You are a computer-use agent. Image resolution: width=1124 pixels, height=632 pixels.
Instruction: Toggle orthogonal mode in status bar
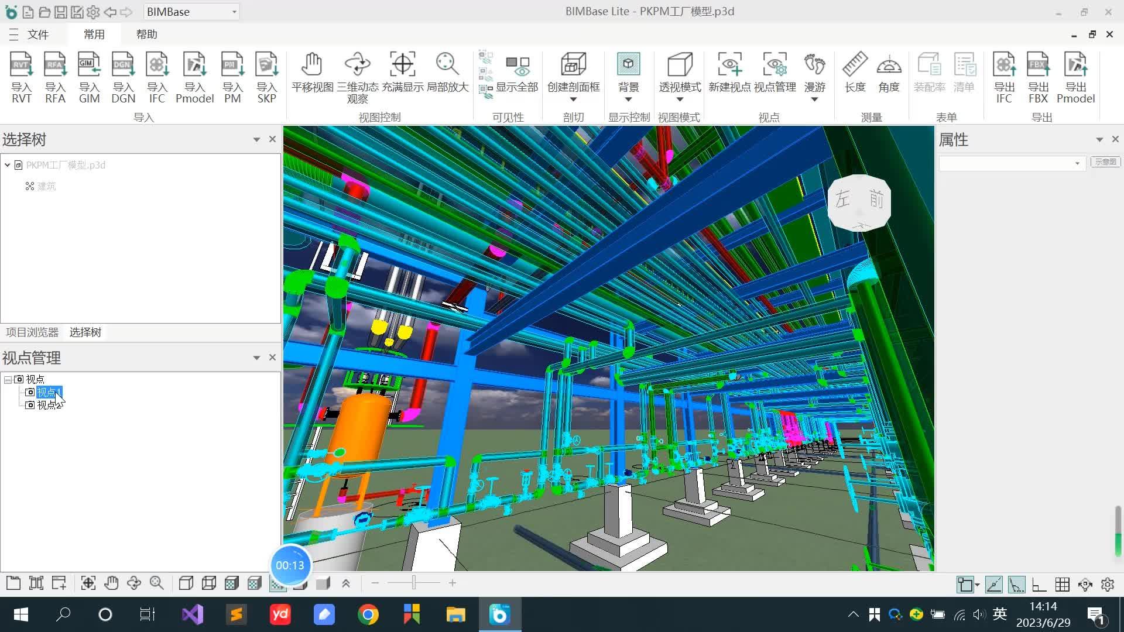coord(1039,584)
